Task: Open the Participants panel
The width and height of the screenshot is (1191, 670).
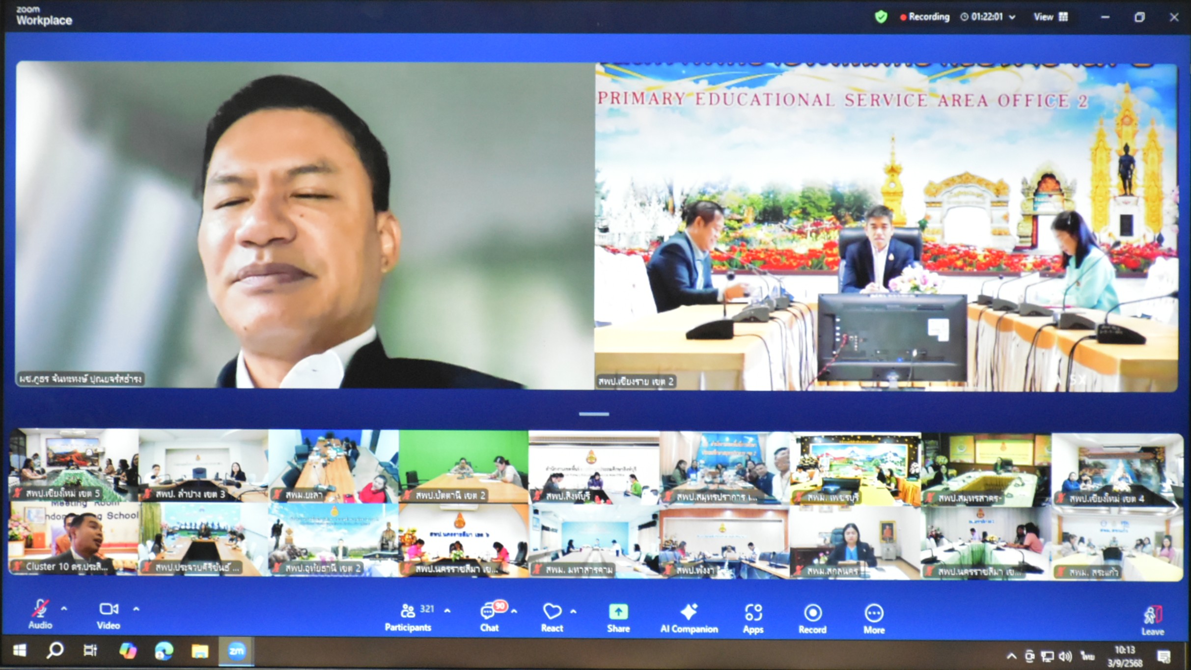Action: (x=408, y=611)
